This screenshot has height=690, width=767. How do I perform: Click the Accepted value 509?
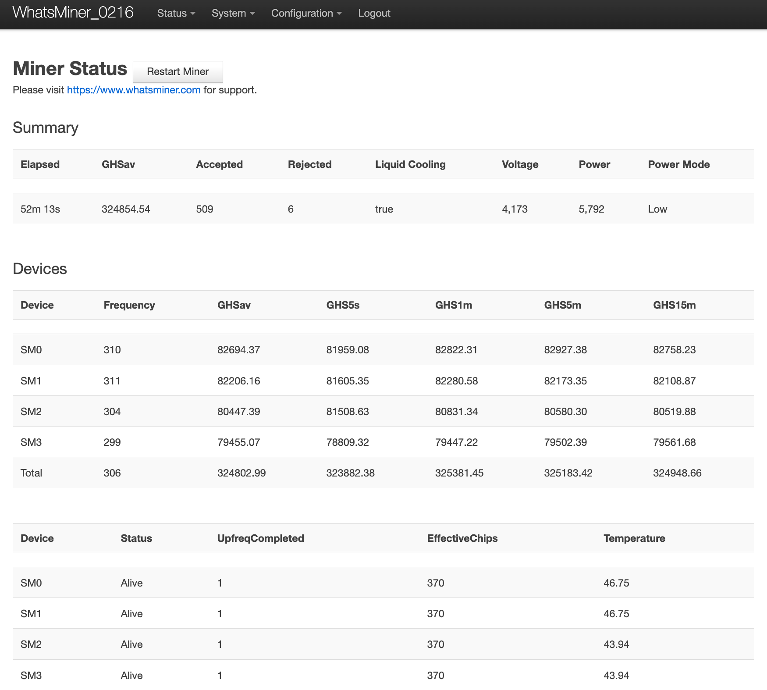205,209
